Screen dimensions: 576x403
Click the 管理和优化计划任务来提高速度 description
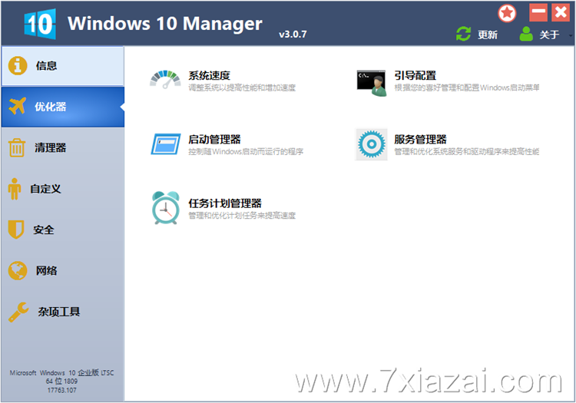coord(242,216)
